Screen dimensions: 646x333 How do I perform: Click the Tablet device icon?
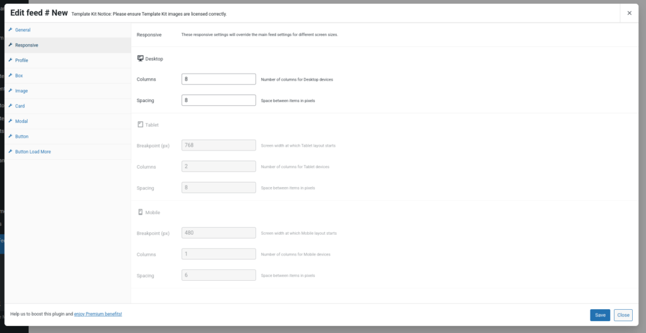coord(140,125)
